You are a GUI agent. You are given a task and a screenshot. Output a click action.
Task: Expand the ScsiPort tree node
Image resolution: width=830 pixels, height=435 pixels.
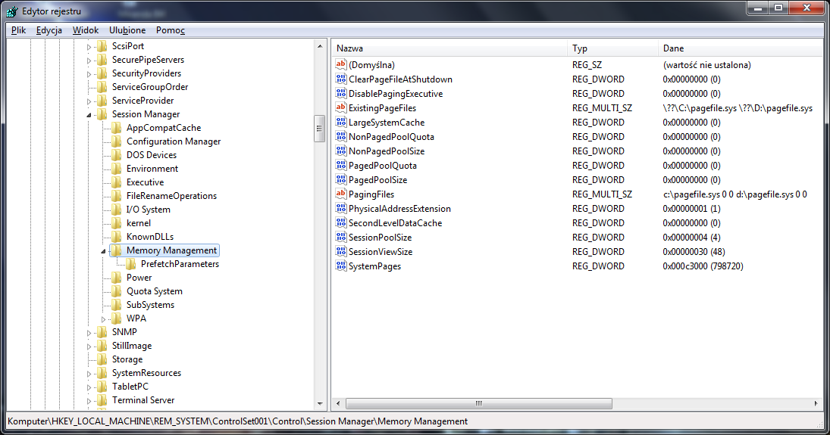point(89,47)
